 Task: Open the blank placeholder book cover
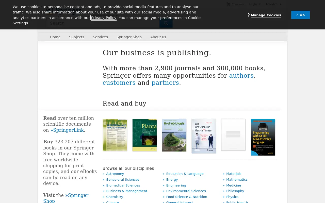pos(233,135)
